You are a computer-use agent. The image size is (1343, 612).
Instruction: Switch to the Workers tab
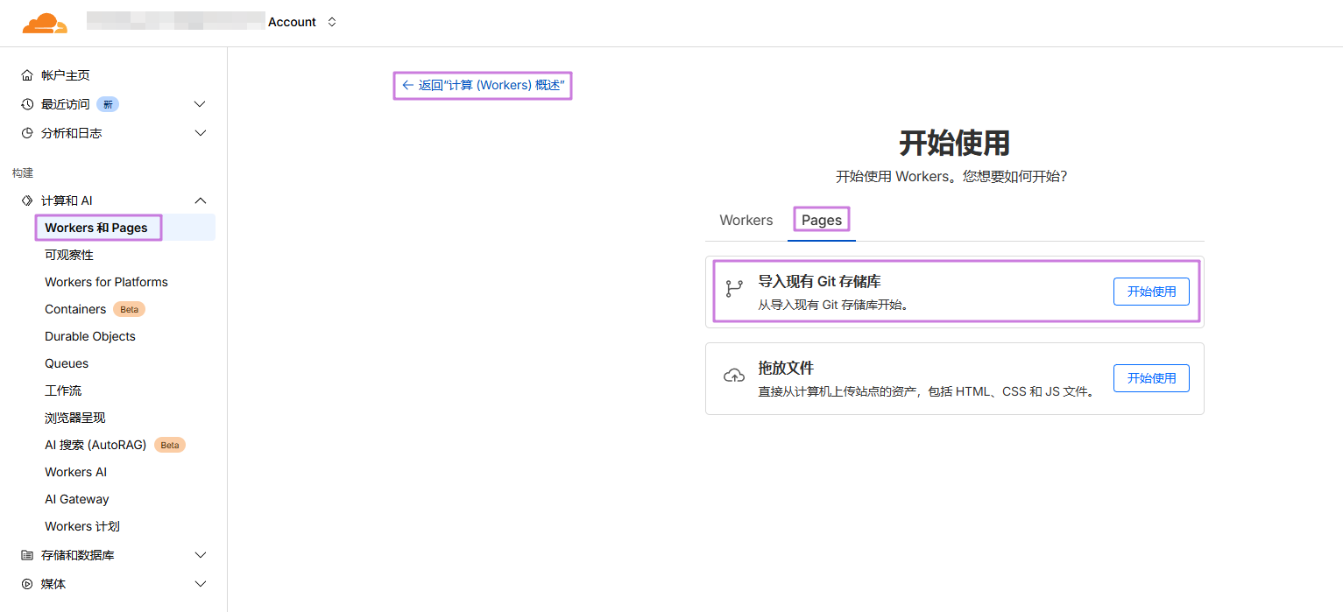pos(746,221)
